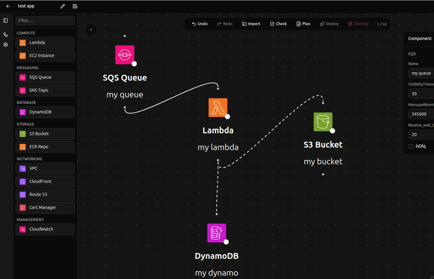This screenshot has height=279, width=434.
Task: Click the Undo toolbar button
Action: [200, 24]
